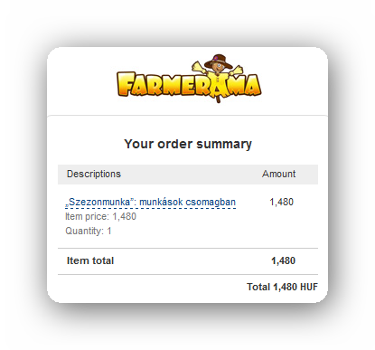Click the word Szezonmunka in the item link
Viewport: 375px width, 350px height.
click(99, 202)
